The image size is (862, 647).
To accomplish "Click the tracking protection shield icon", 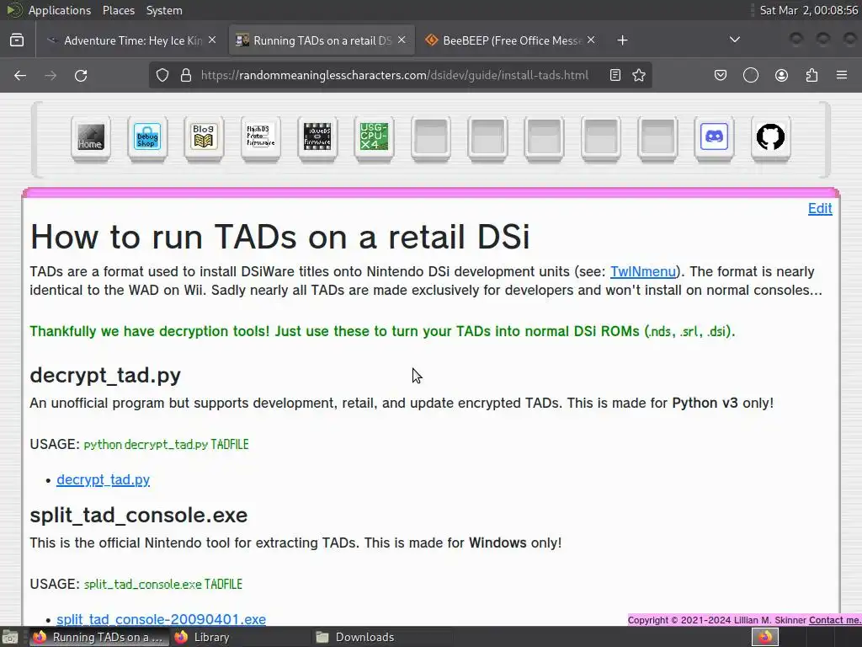I will tap(162, 75).
